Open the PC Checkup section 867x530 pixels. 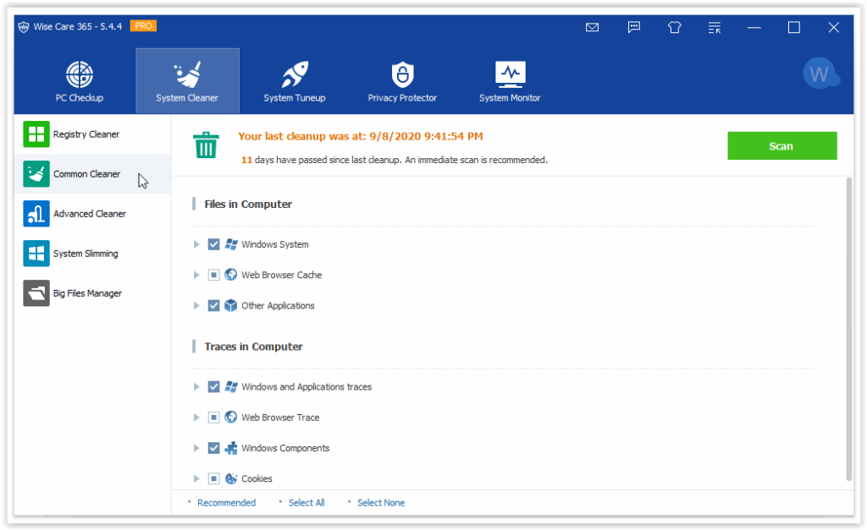pyautogui.click(x=80, y=80)
